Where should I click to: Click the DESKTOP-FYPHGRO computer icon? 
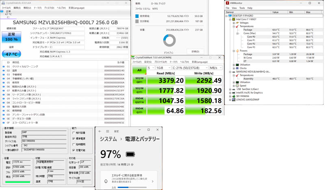pyautogui.click(x=230, y=16)
